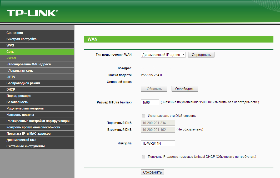Focus the 'Имя узла' hostname field

158,143
